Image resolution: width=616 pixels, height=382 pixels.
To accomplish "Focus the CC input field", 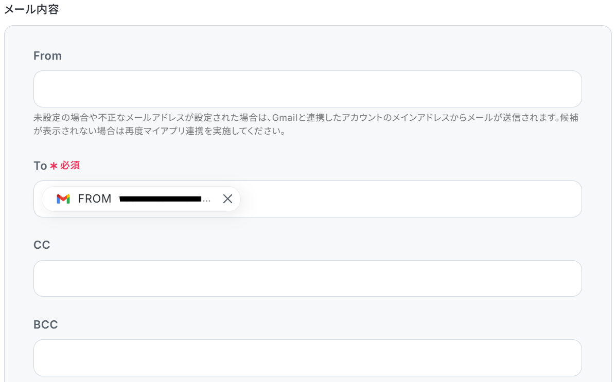I will point(308,278).
